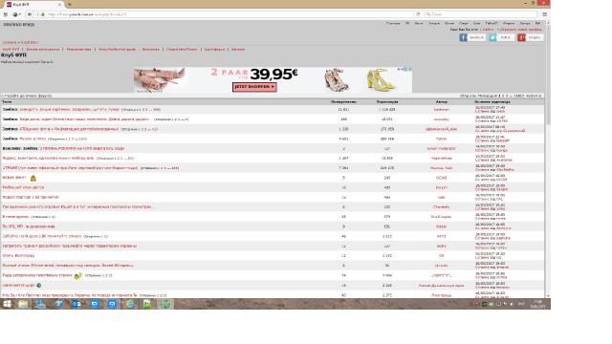This screenshot has height=344, width=612.
Task: Click the JETZT SHOPPEN ad button
Action: click(254, 87)
